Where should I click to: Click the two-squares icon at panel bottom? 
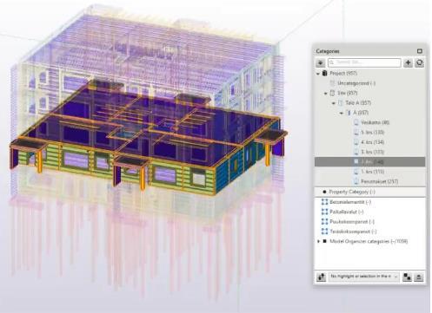pyautogui.click(x=407, y=277)
